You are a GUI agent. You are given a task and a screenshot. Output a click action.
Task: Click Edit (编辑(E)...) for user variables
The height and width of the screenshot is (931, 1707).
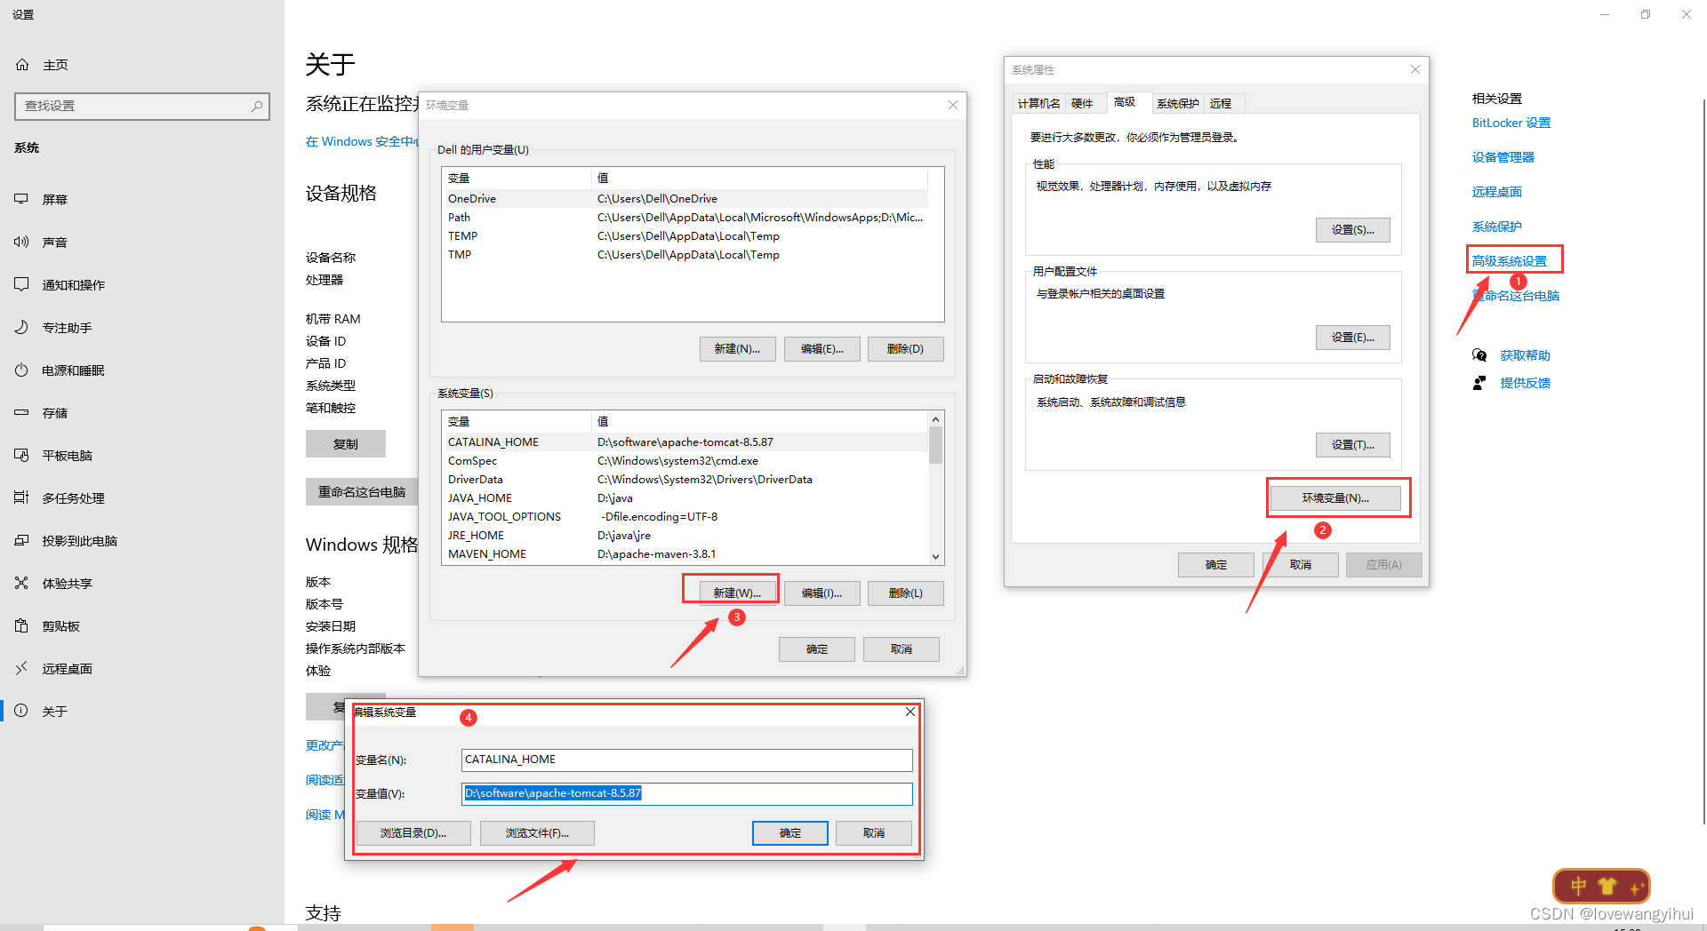point(821,348)
